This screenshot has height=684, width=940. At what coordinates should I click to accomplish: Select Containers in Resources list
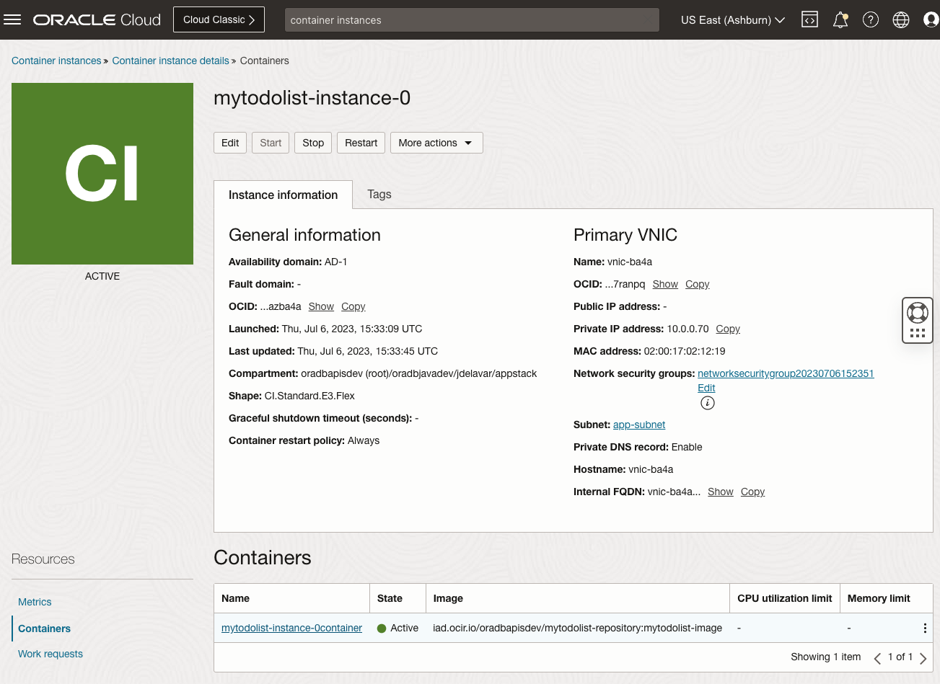(44, 629)
